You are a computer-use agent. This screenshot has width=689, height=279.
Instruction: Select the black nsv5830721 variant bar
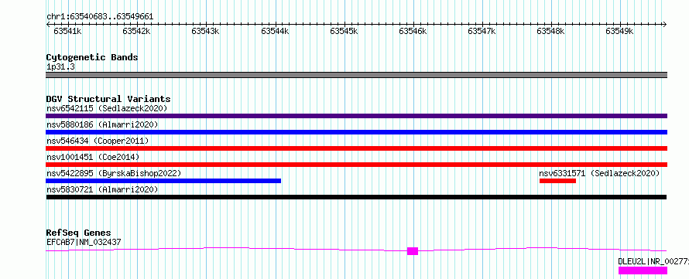click(356, 197)
